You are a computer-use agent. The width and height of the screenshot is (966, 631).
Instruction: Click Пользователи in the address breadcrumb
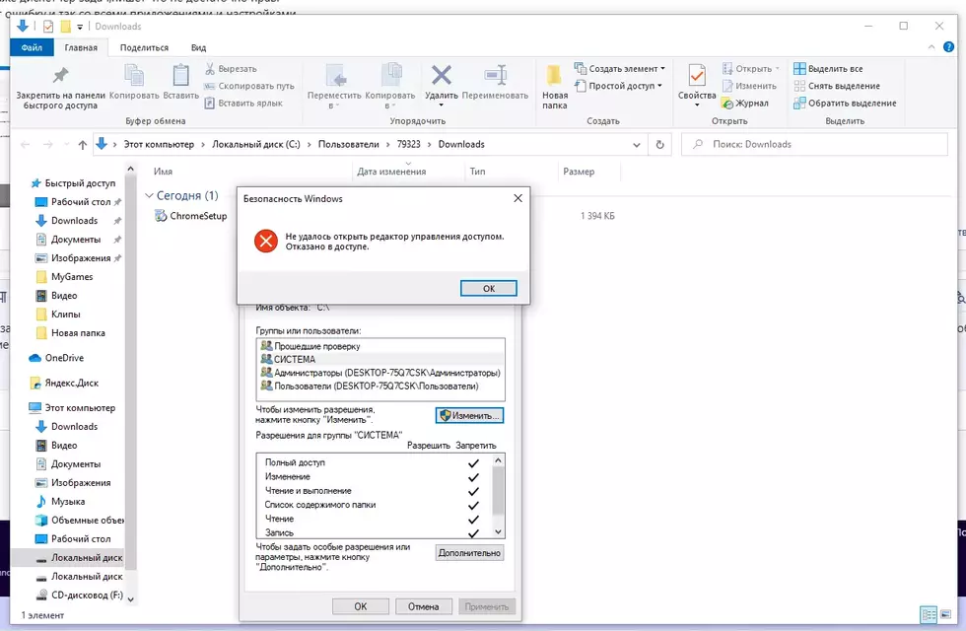(349, 144)
